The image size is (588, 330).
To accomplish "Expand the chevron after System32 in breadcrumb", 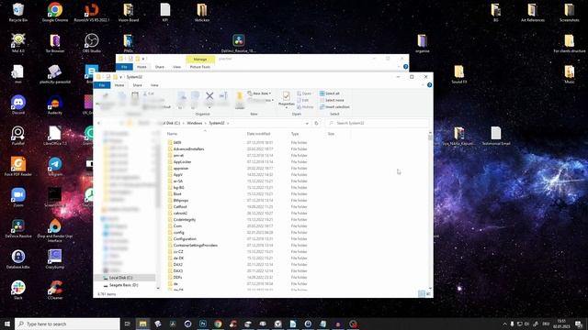I will pos(228,123).
